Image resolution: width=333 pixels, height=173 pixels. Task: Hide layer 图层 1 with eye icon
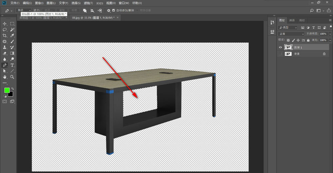[x=280, y=48]
